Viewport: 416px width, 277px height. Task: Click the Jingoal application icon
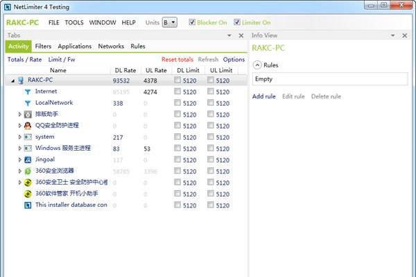(x=28, y=160)
